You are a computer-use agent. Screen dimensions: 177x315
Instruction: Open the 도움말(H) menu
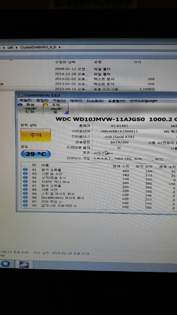(117, 101)
